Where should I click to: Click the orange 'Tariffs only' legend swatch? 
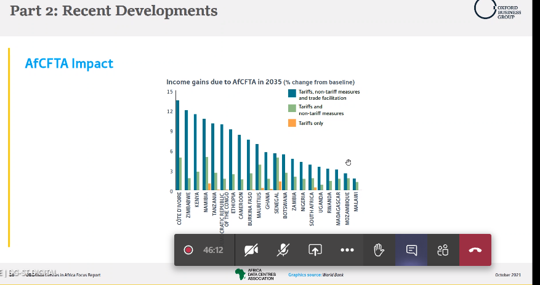[292, 123]
